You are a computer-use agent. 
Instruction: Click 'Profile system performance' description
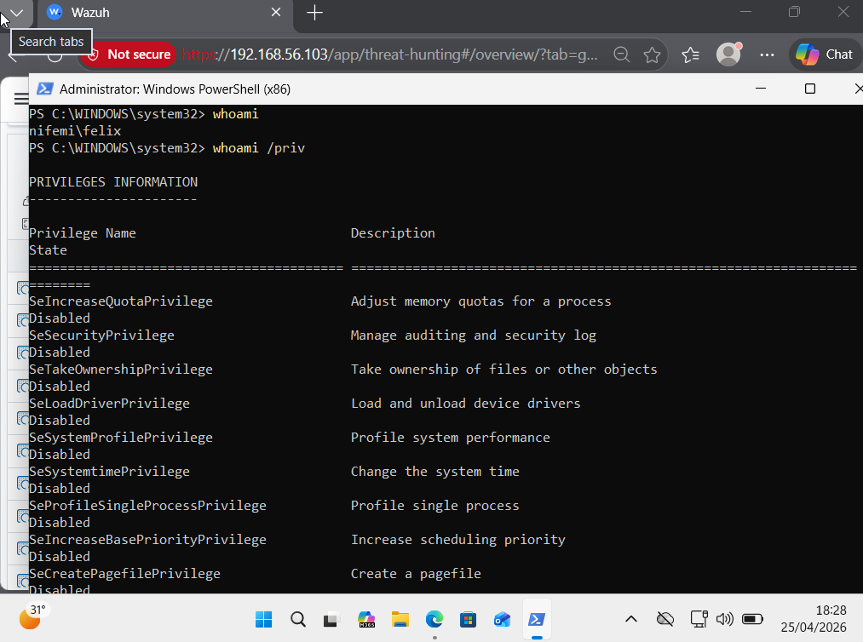450,438
